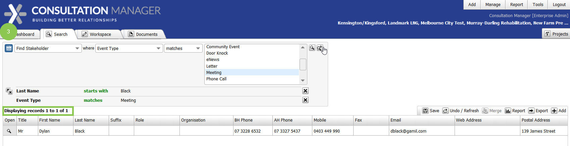The image size is (570, 146).
Task: Open Dylan Black record magnifier icon
Action: pyautogui.click(x=9, y=131)
